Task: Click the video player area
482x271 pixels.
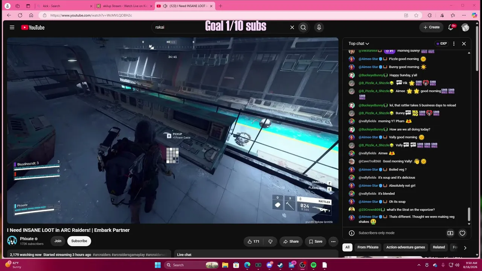Action: click(172, 130)
